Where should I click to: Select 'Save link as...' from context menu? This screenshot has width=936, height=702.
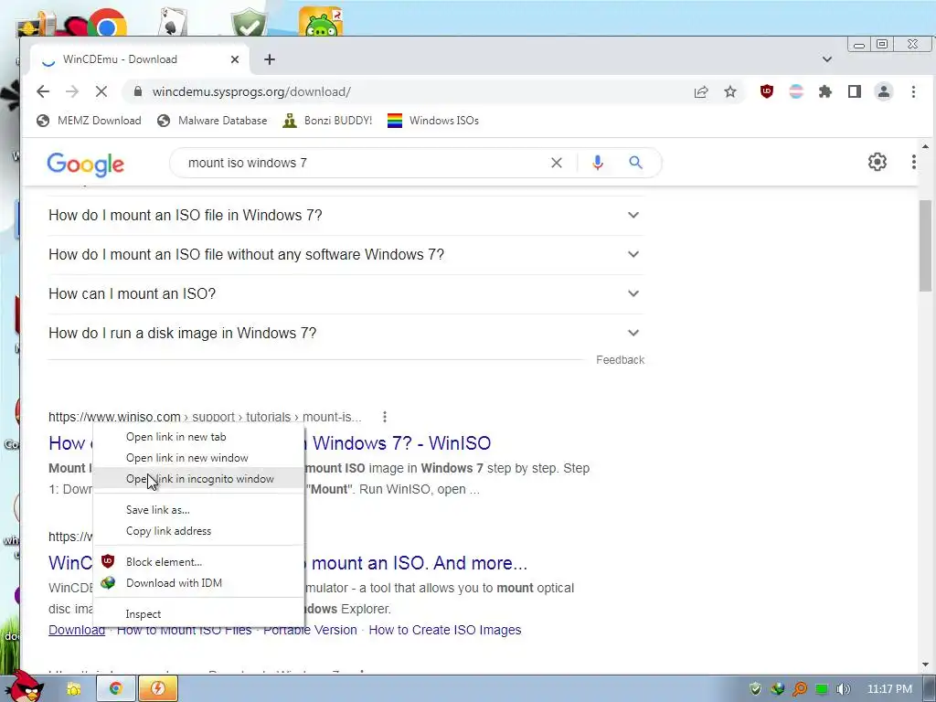click(x=198, y=510)
